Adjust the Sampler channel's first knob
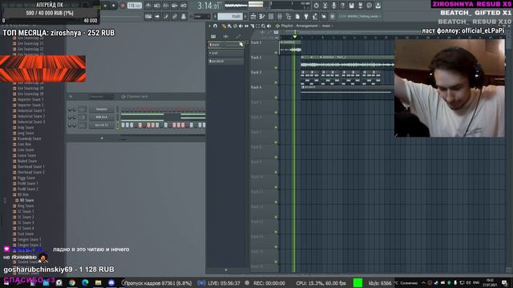513x288 pixels. [70, 110]
